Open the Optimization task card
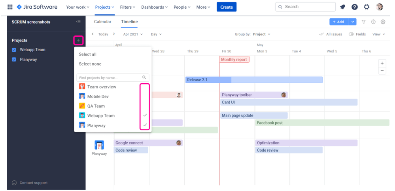 pyautogui.click(x=306, y=143)
